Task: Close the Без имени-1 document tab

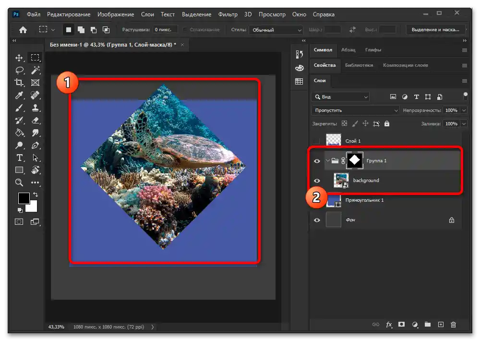Action: (182, 45)
